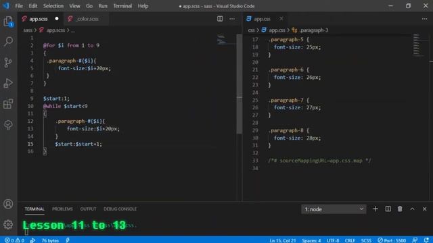This screenshot has width=433, height=243.
Task: Open the Go menu
Action: pos(89,6)
